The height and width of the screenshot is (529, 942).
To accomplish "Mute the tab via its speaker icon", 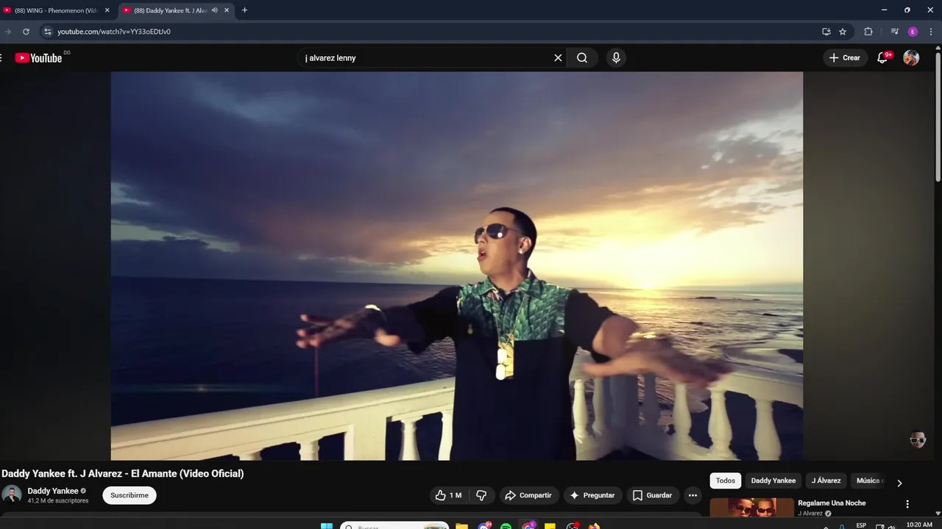I will (x=214, y=10).
